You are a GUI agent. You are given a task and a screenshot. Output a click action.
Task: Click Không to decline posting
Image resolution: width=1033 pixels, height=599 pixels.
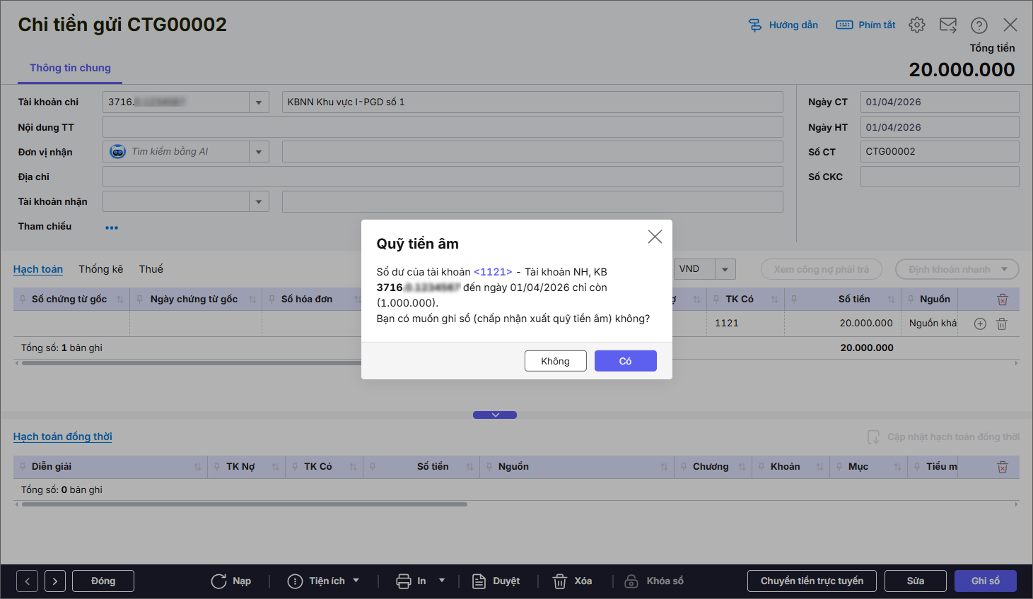tap(555, 361)
